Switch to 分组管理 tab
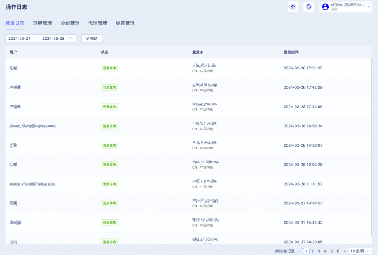 (70, 23)
